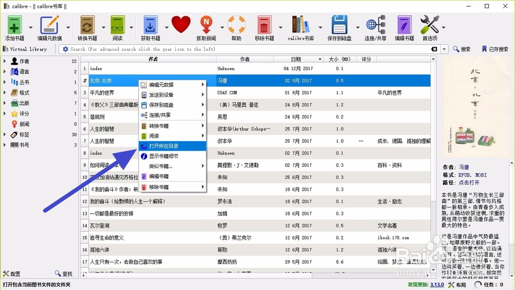Click the 评分 rating tree item
This screenshot has width=515, height=290.
[24, 114]
